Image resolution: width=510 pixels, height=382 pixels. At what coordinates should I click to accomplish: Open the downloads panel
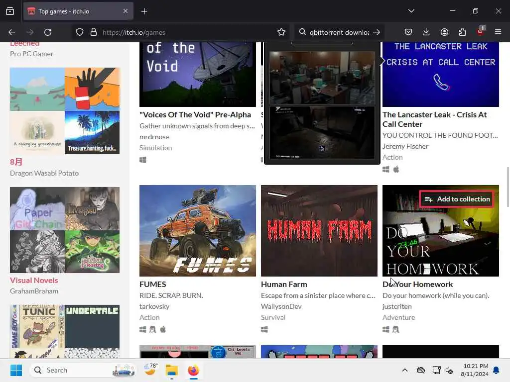click(x=426, y=32)
